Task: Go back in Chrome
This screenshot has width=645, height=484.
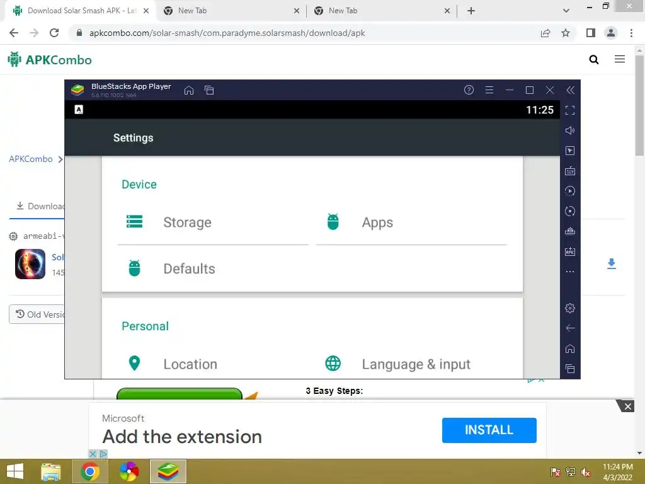Action: pyautogui.click(x=14, y=33)
